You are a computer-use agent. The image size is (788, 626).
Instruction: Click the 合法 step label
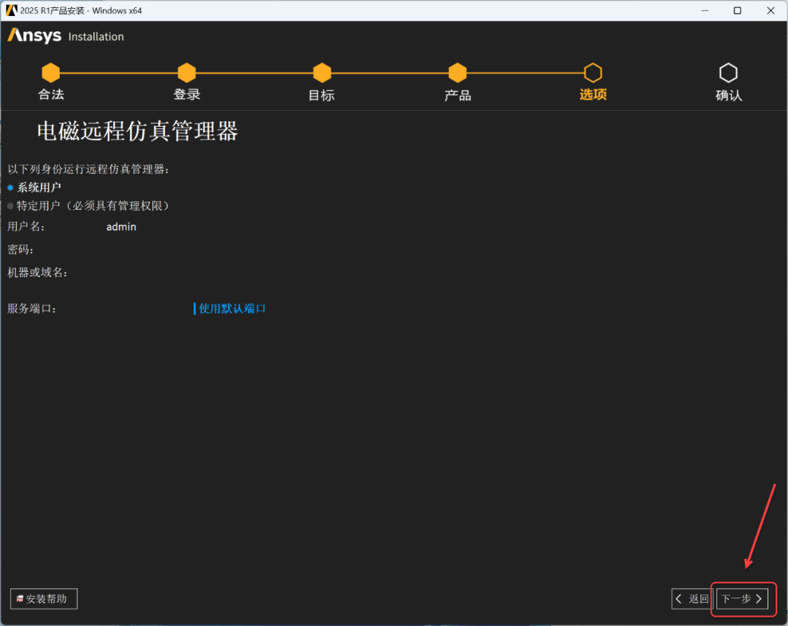51,95
